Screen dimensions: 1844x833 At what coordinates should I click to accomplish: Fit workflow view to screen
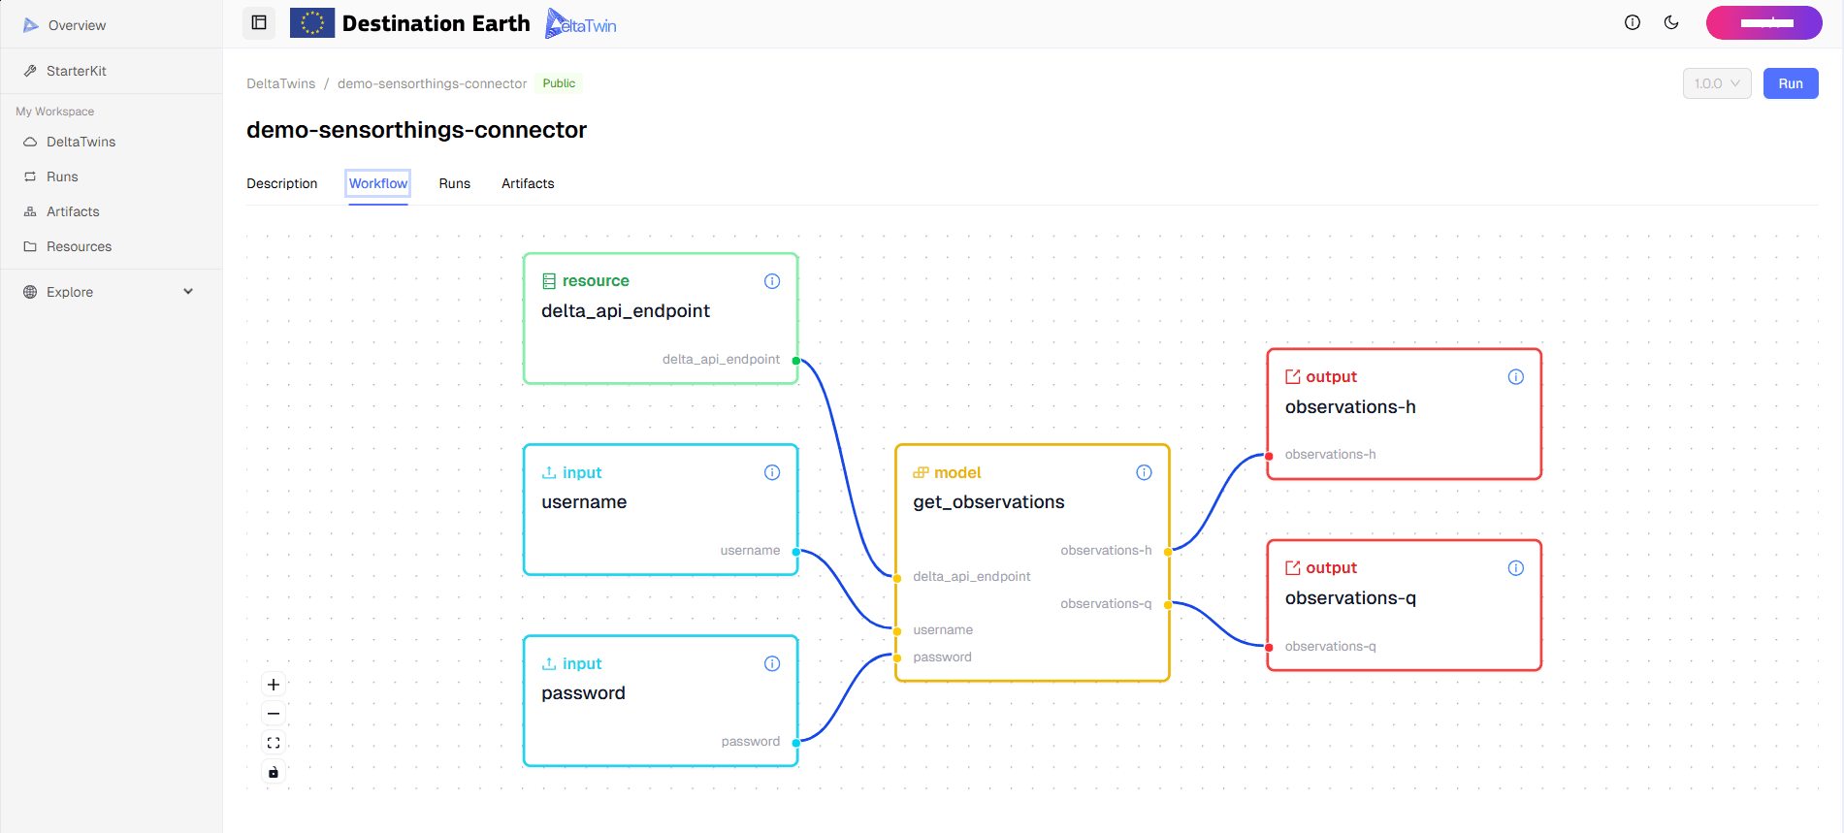[x=274, y=743]
